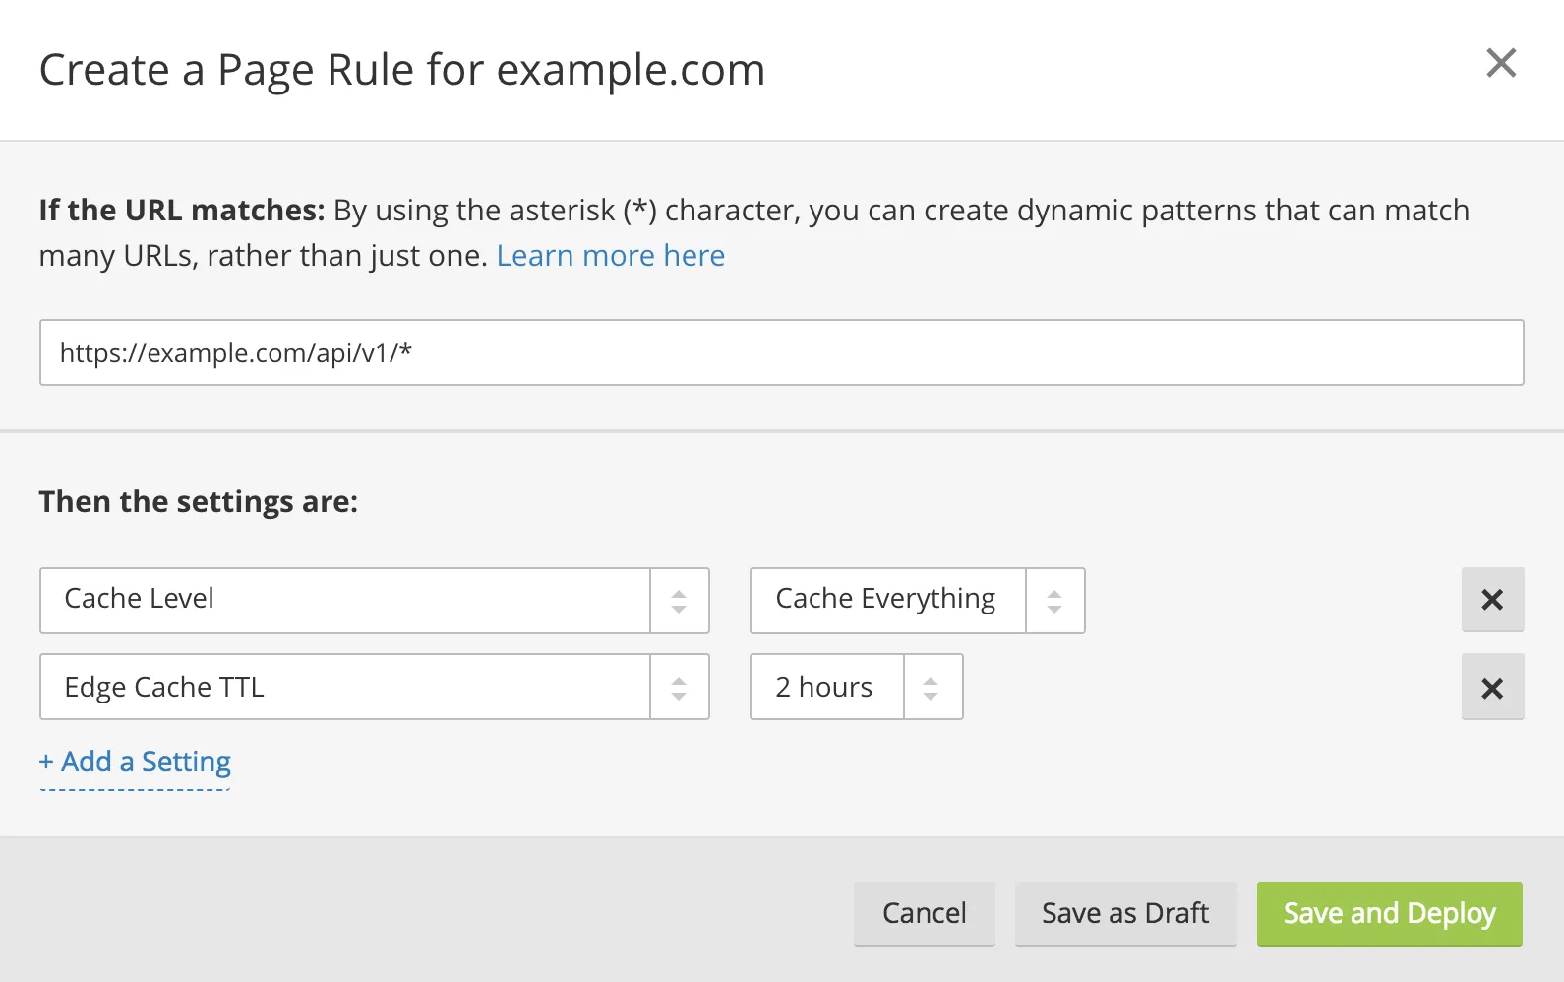Screen dimensions: 1564x982
Task: Click the dialog title for example.com
Action: coord(401,70)
